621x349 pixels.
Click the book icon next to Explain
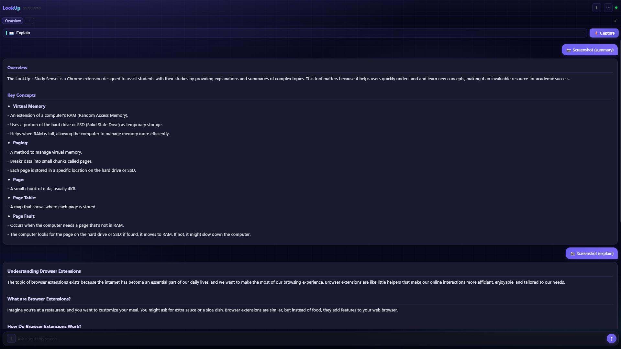(x=12, y=33)
